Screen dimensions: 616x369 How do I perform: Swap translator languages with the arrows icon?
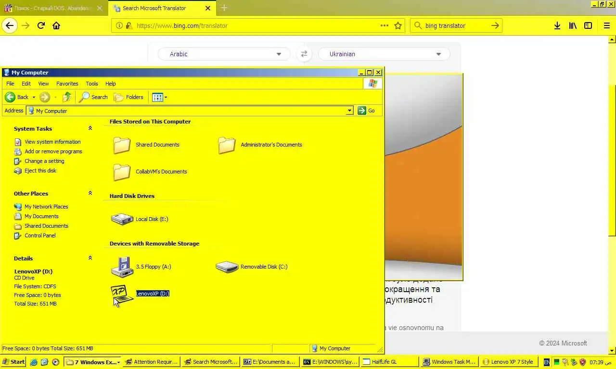click(x=304, y=54)
